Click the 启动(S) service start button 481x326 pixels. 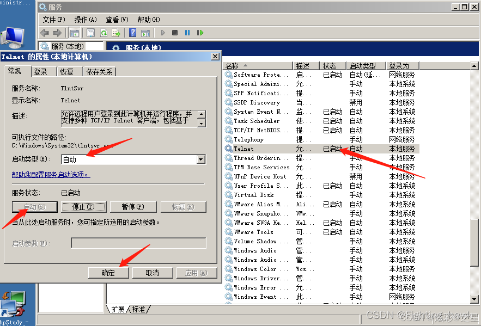point(34,207)
